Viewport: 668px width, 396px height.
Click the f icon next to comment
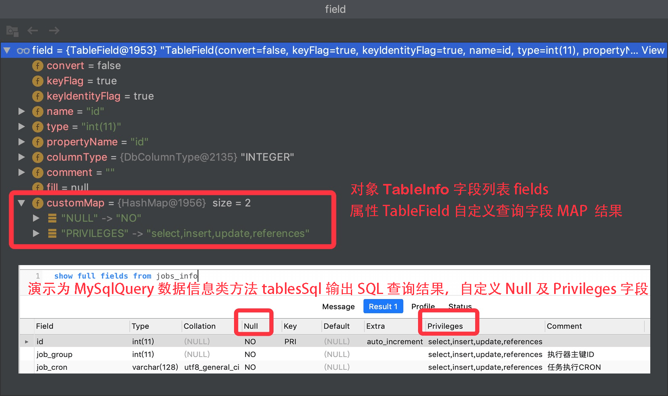(x=37, y=172)
